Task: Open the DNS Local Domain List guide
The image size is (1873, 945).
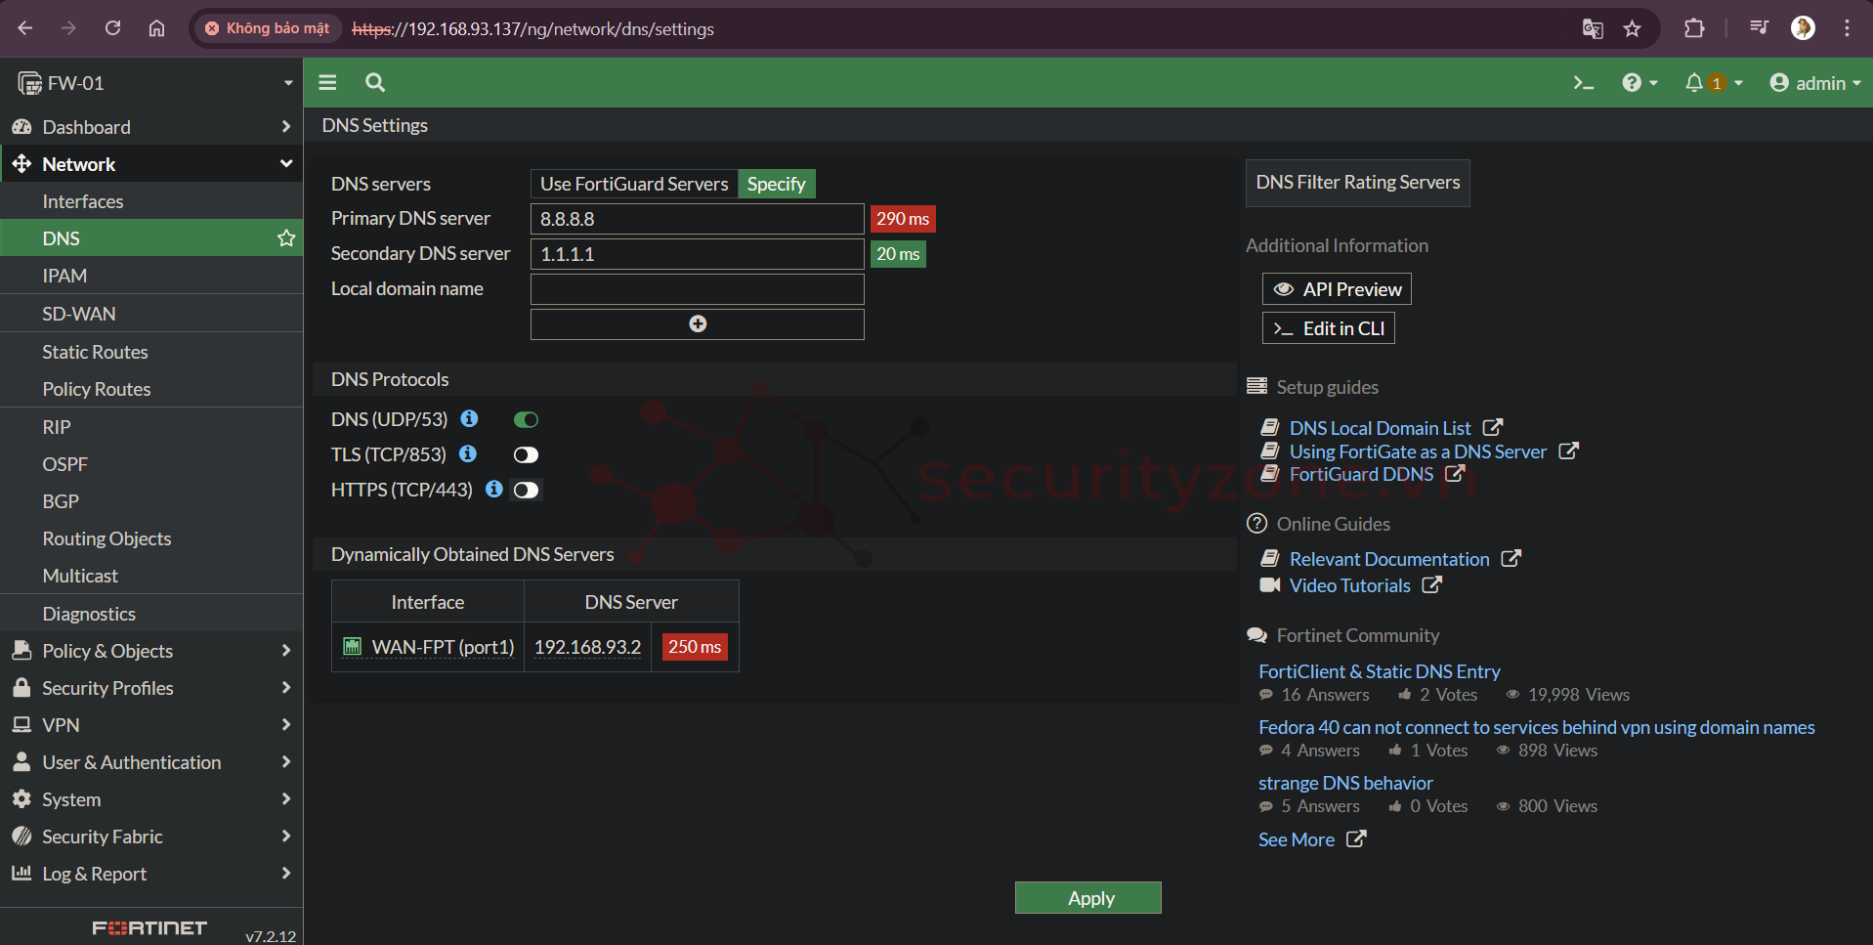Action: (x=1380, y=428)
